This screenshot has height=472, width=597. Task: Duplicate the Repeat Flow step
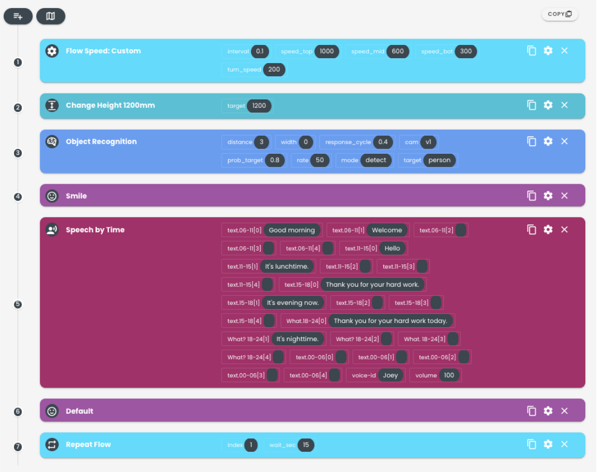531,444
